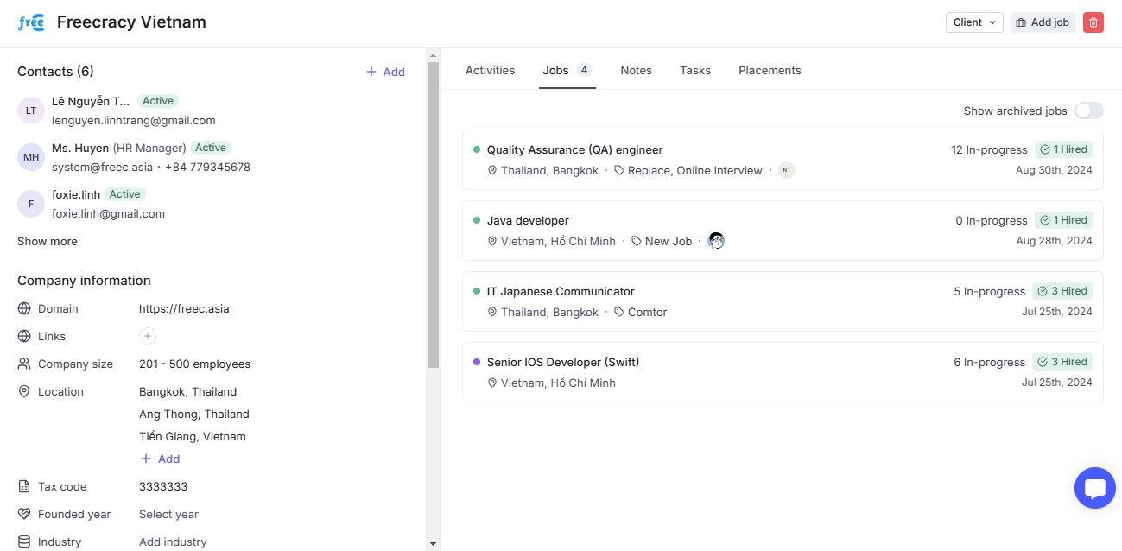This screenshot has height=551, width=1122.
Task: Add another location under Tiền Giang
Action: [x=161, y=459]
